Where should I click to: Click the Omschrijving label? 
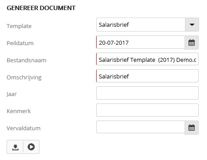tap(24, 78)
